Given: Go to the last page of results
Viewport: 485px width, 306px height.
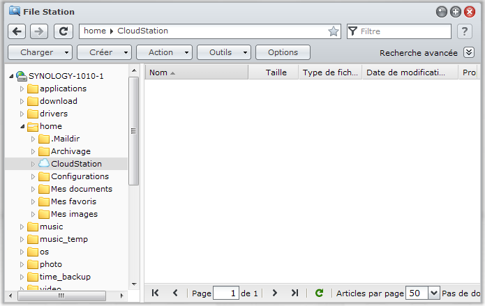Looking at the screenshot, I should point(294,293).
